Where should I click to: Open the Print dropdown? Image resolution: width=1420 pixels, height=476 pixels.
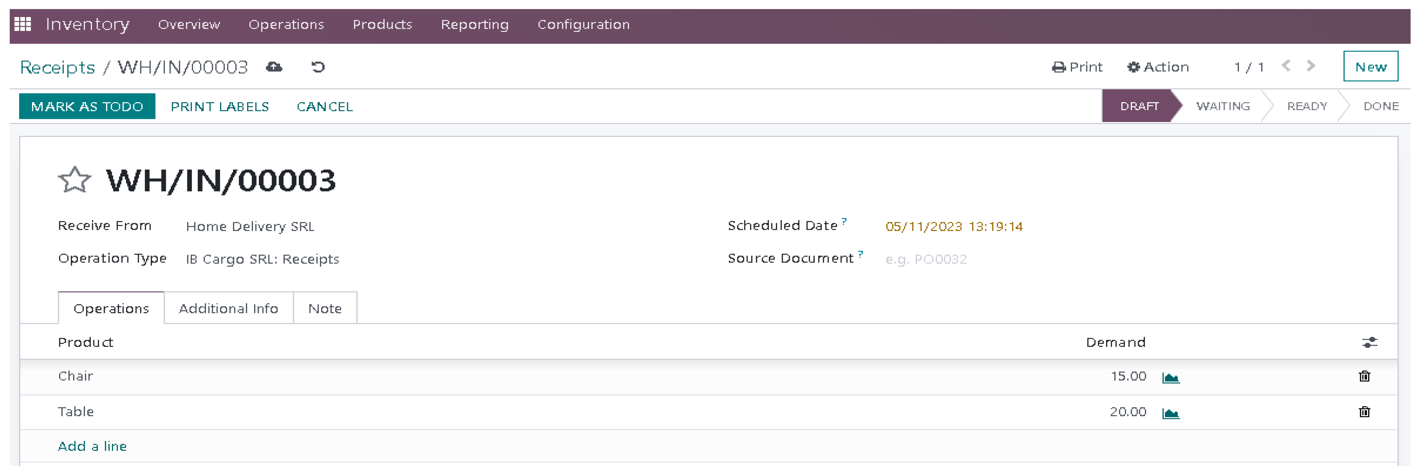1077,67
